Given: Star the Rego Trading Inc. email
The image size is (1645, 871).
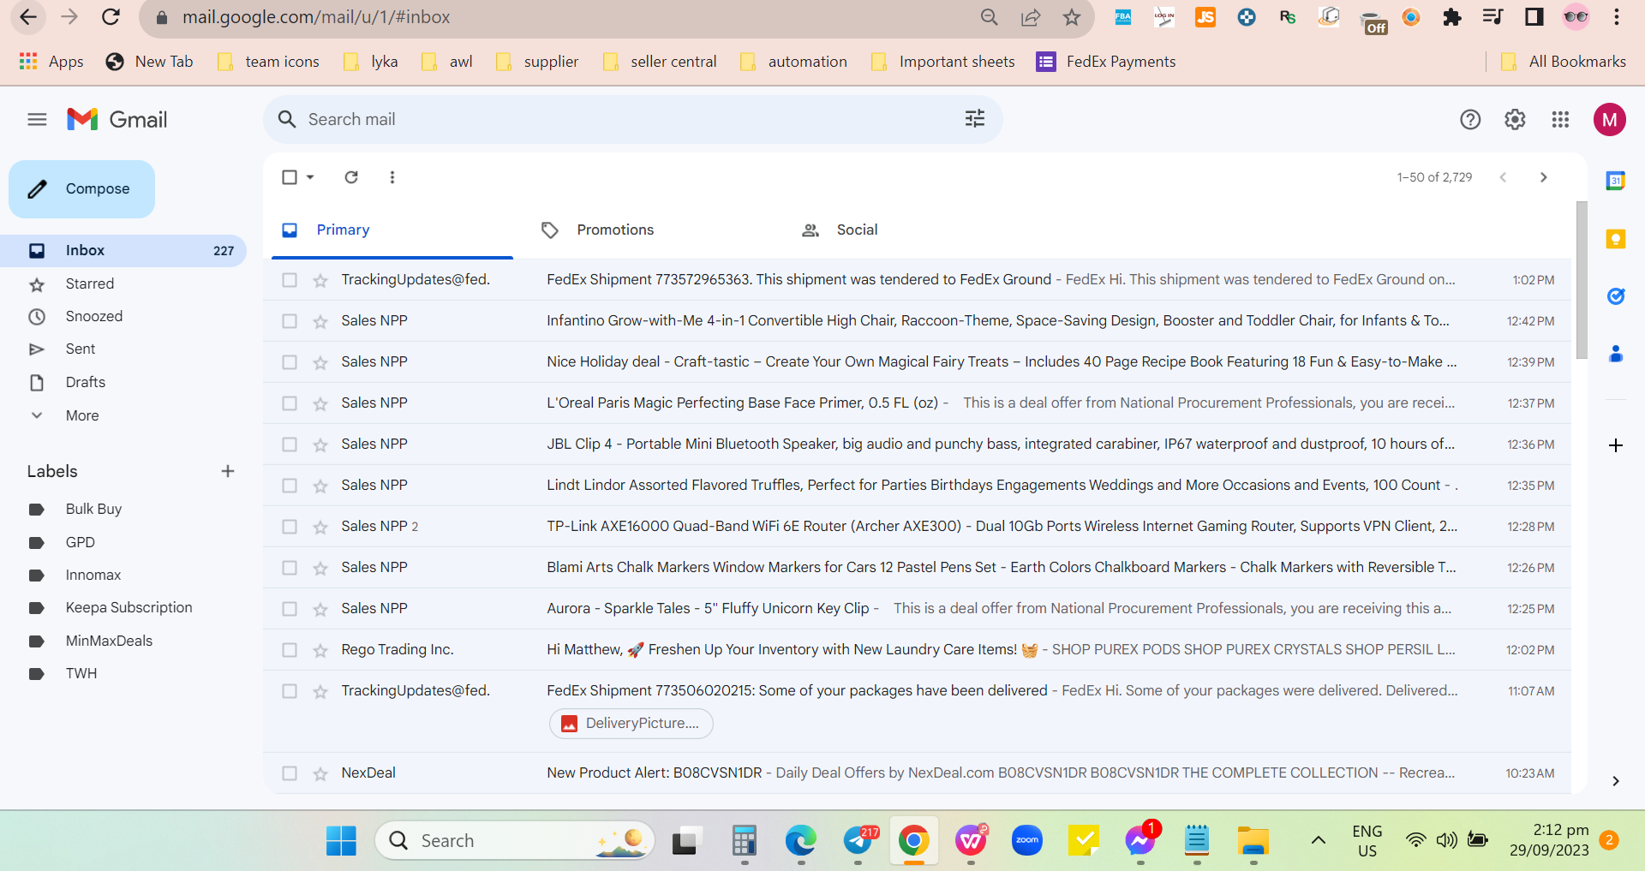Looking at the screenshot, I should pos(320,650).
